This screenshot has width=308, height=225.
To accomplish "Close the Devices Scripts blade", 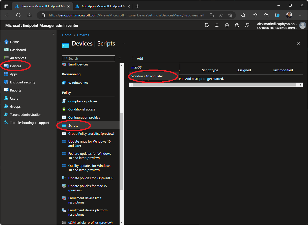I will click(x=299, y=43).
